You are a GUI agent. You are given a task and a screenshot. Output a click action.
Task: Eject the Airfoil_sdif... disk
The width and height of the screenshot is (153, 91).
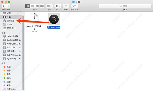[x=20, y=44]
